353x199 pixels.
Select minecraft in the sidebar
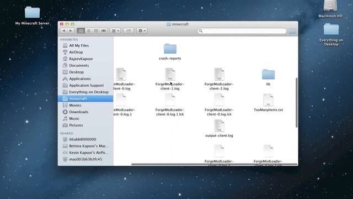(x=85, y=98)
